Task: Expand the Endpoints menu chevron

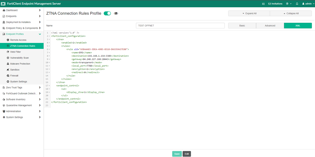Action: click(x=40, y=16)
